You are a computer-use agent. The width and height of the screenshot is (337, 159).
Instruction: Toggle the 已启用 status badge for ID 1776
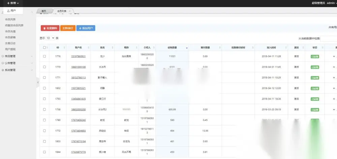315,56
